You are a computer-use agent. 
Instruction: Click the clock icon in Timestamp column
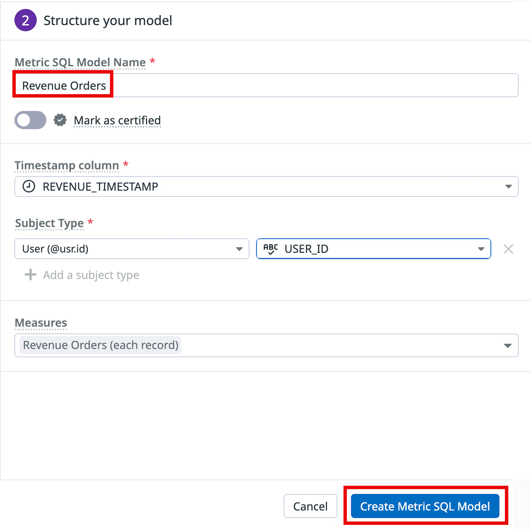click(29, 187)
